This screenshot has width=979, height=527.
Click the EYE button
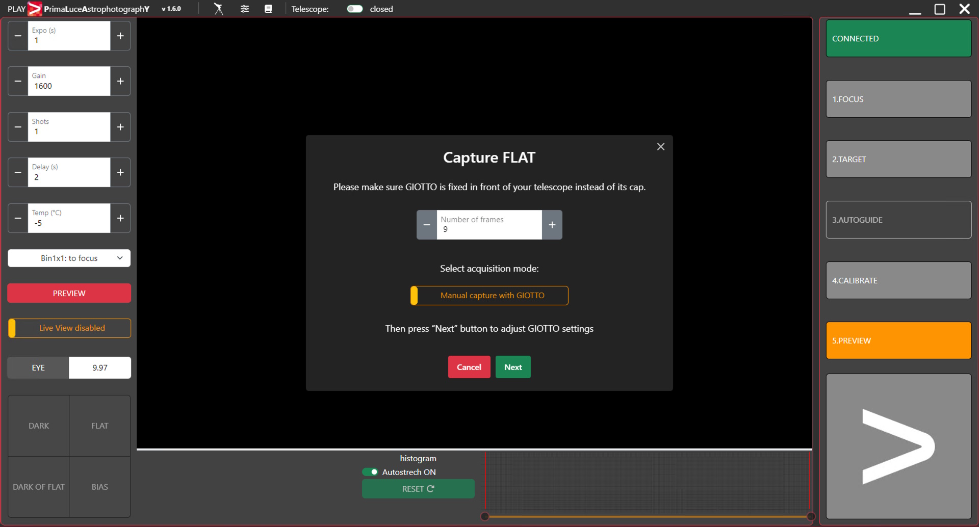pos(38,367)
